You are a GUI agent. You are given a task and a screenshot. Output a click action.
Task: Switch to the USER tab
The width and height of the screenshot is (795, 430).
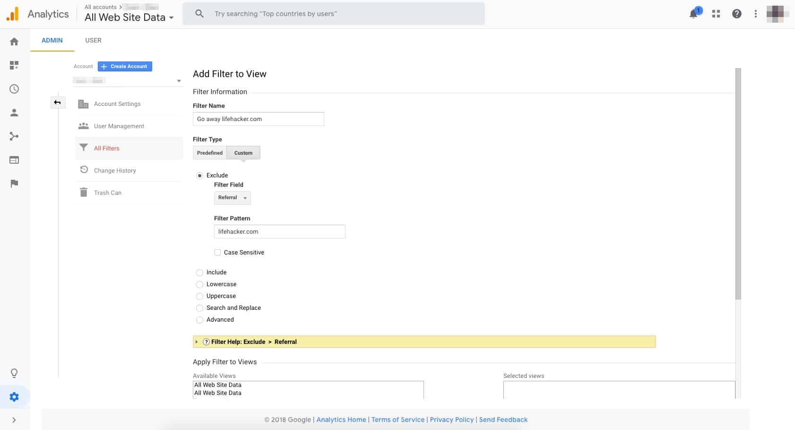(x=93, y=40)
